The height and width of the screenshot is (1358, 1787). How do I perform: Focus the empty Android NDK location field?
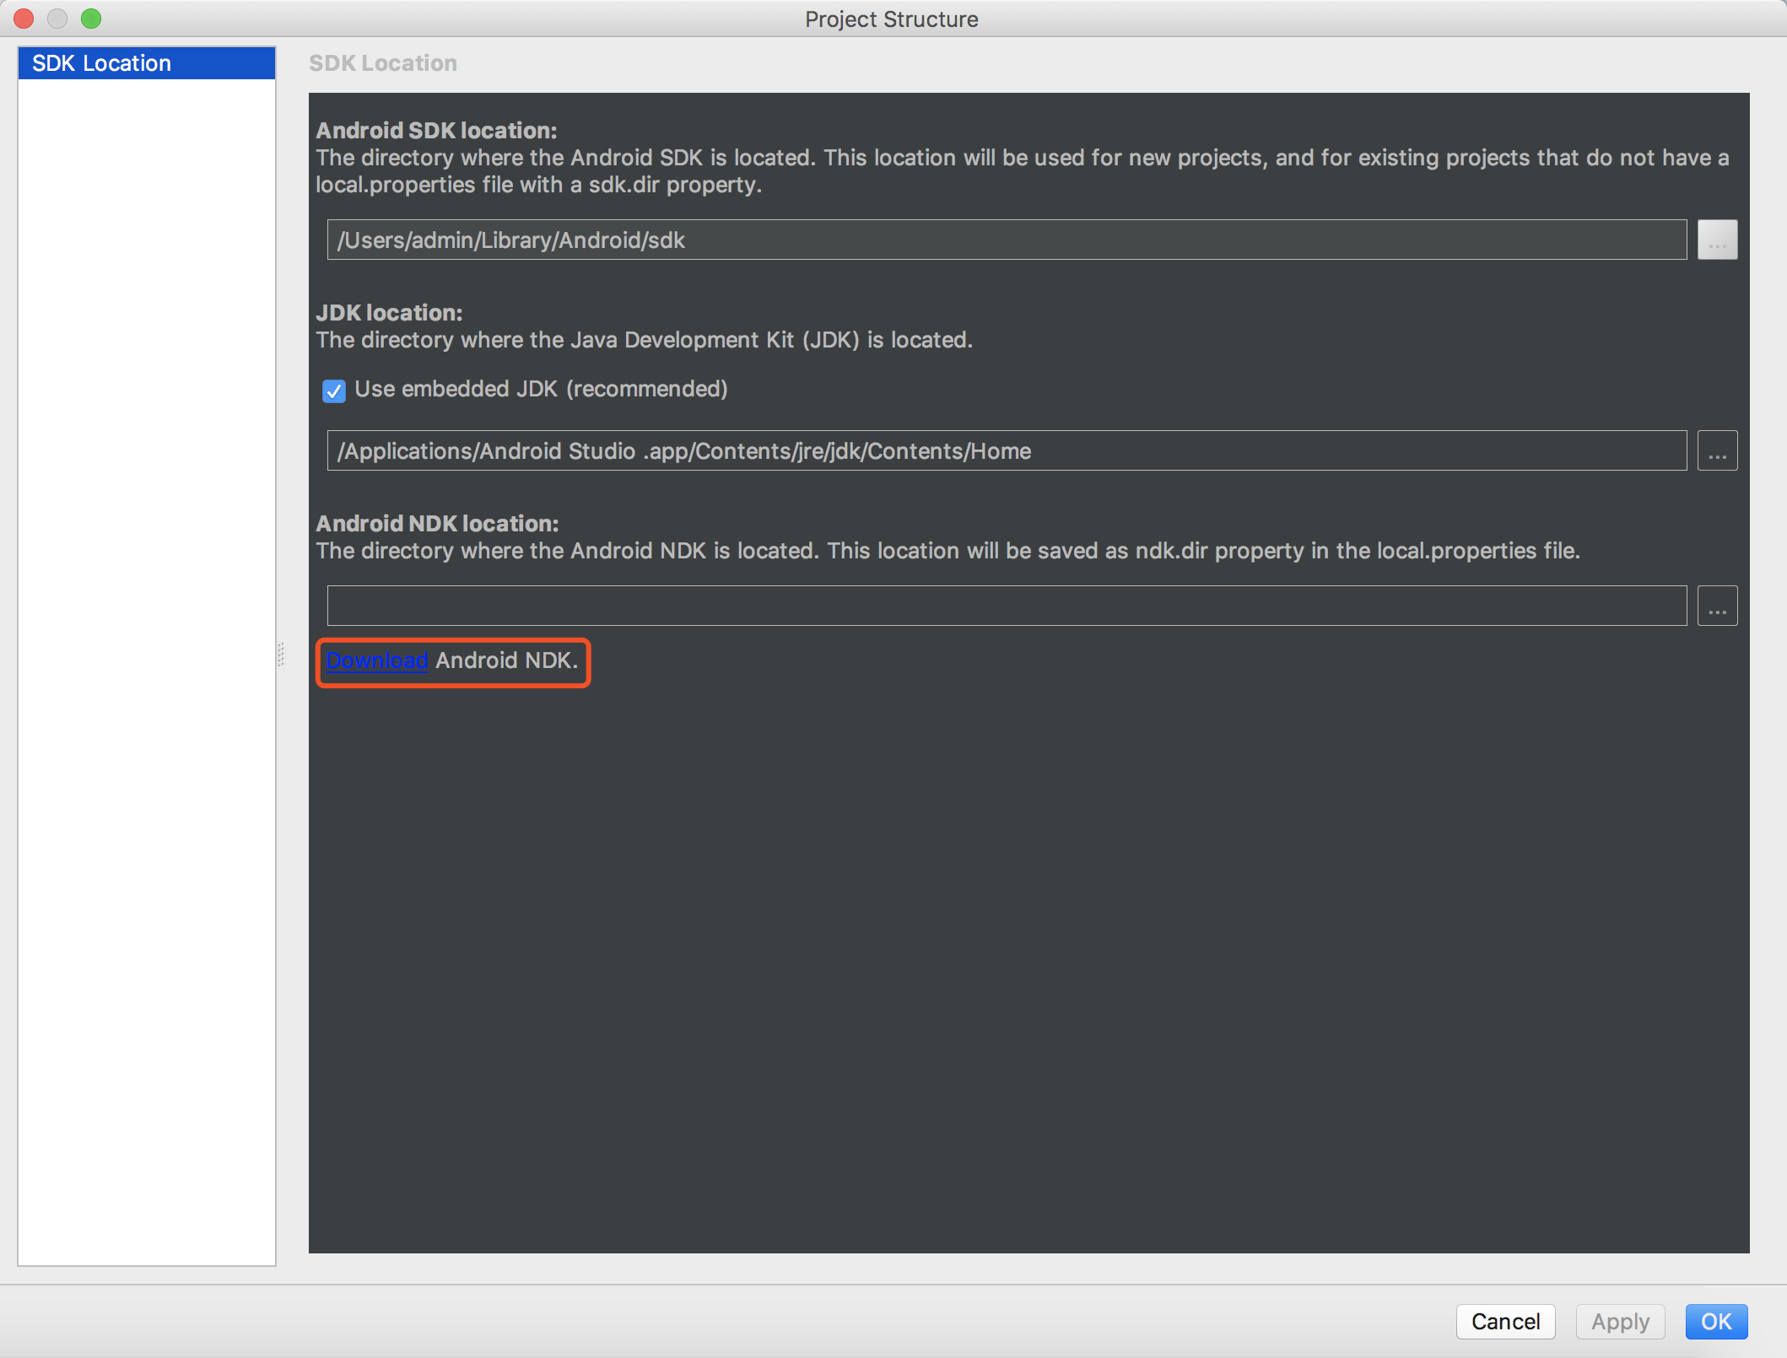[x=1007, y=606]
